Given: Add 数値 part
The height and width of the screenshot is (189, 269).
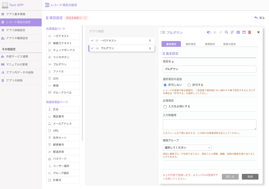Looking at the screenshot, I should pos(63,85).
